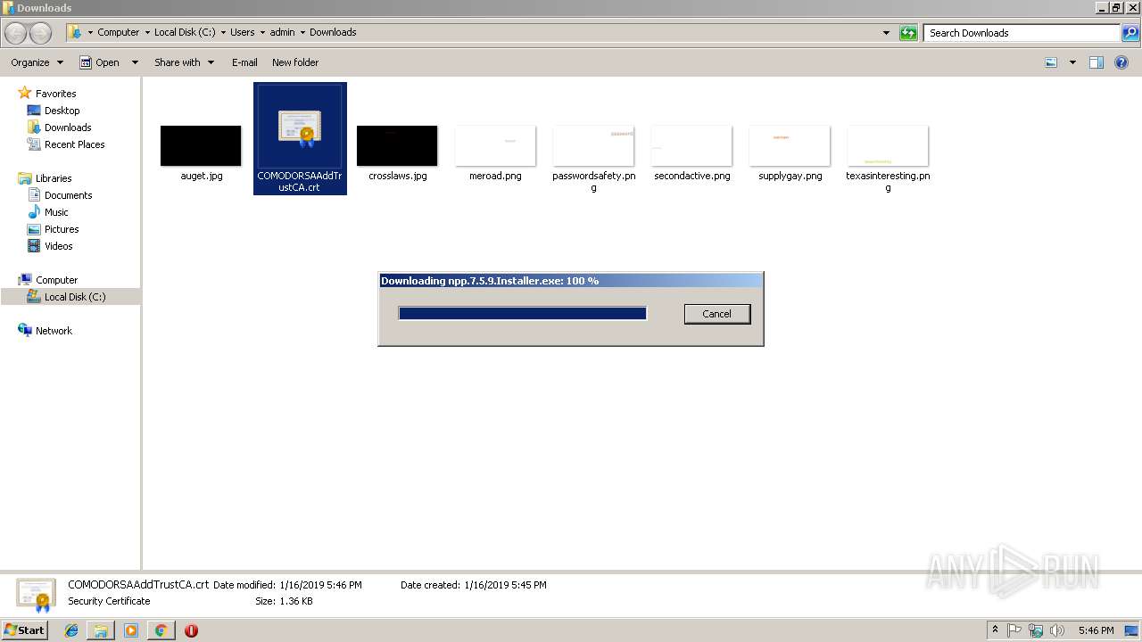Cancel the npp installer download

tap(716, 314)
